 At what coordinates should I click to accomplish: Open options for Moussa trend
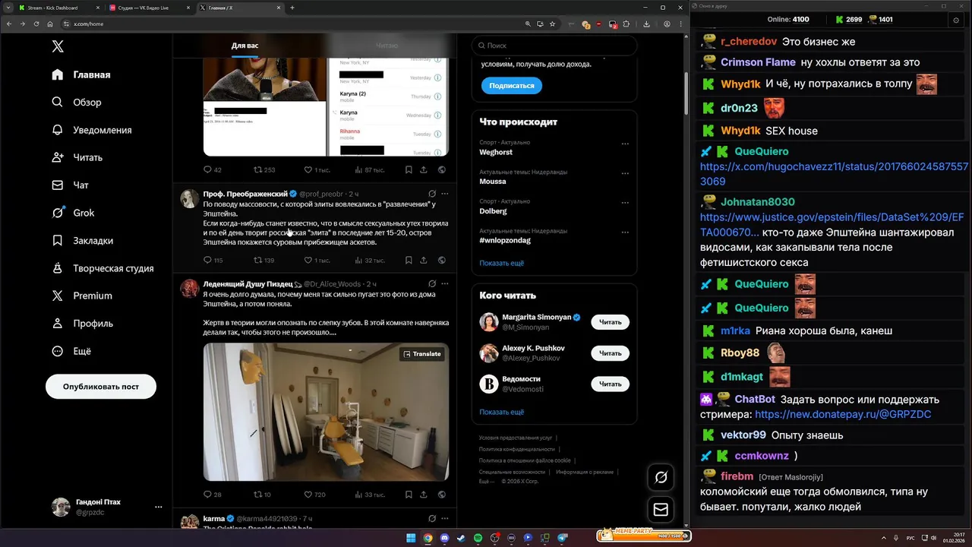[x=625, y=173]
